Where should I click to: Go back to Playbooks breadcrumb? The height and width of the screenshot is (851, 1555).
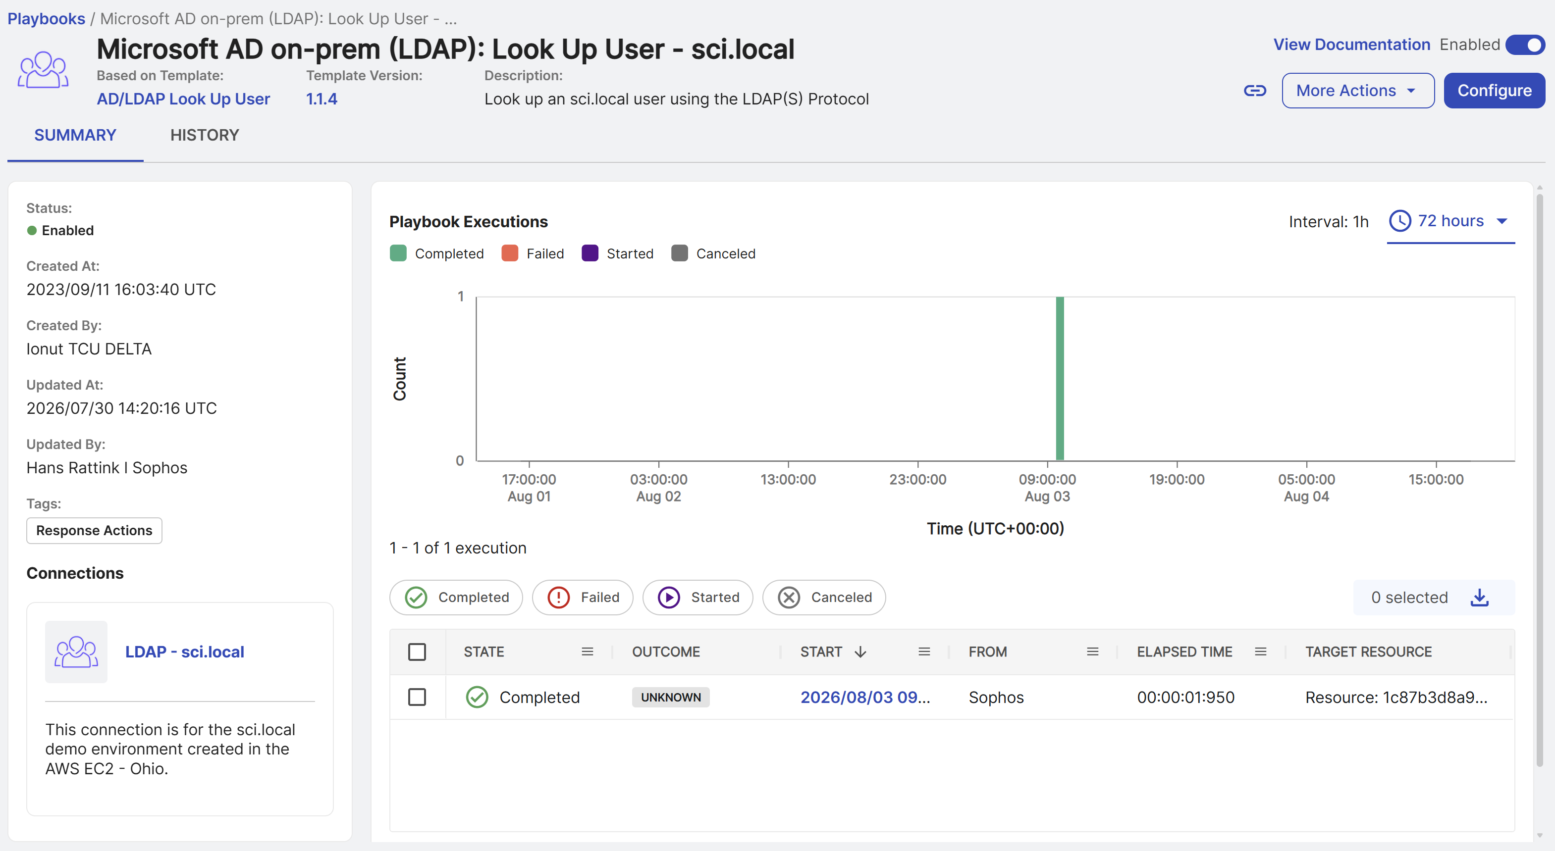click(46, 18)
